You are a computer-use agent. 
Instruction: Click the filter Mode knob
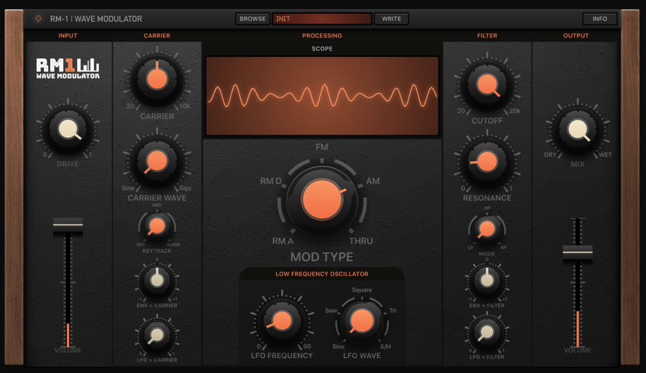(487, 229)
